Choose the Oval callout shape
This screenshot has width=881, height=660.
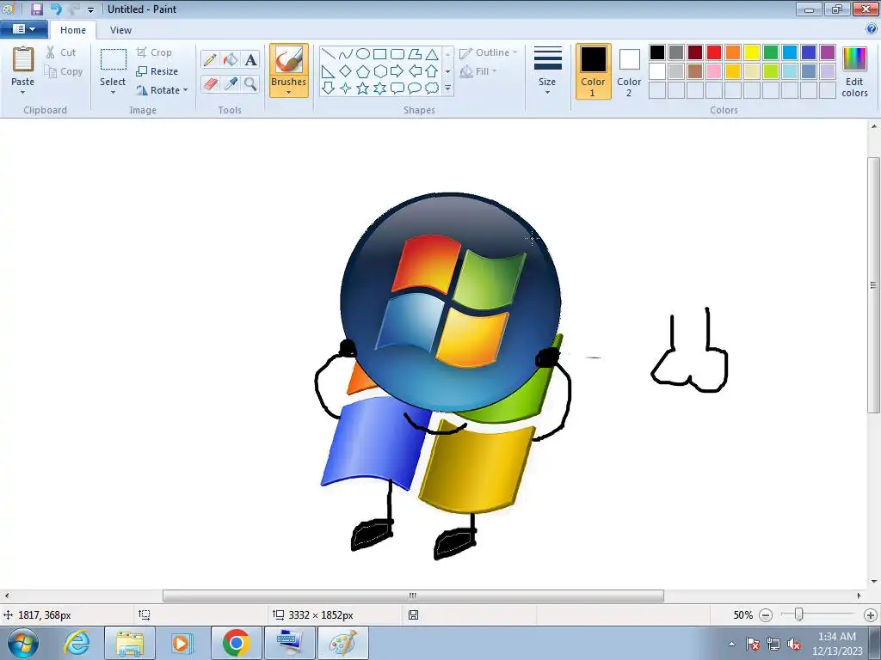click(415, 89)
